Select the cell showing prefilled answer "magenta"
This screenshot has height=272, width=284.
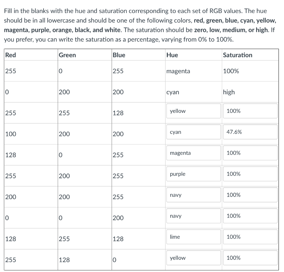[x=178, y=71]
